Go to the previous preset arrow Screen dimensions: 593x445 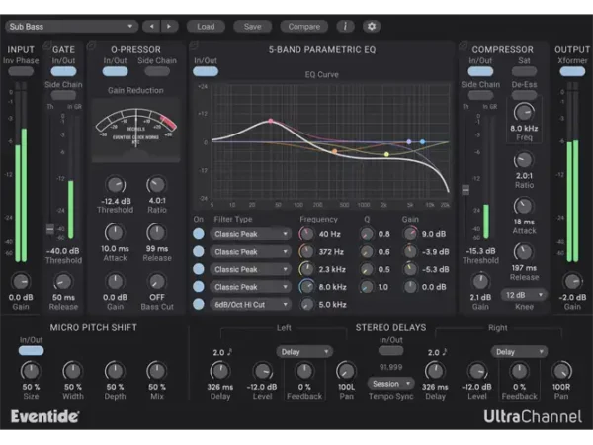coord(151,26)
